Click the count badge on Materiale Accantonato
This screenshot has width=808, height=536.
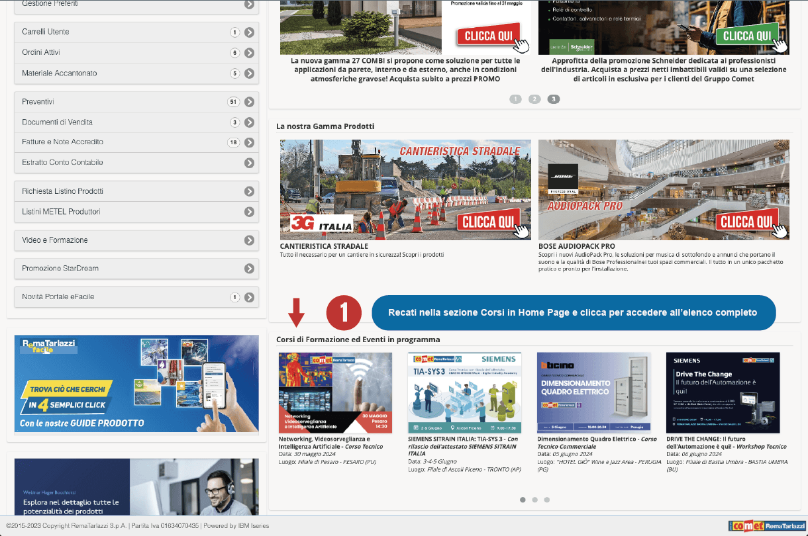pyautogui.click(x=234, y=73)
